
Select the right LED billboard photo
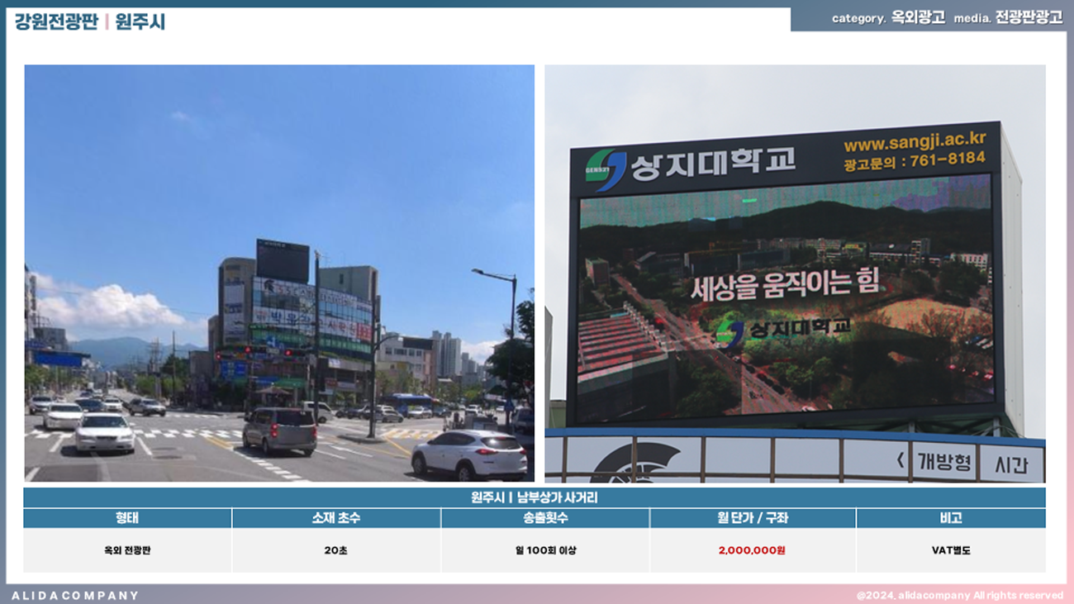click(795, 273)
